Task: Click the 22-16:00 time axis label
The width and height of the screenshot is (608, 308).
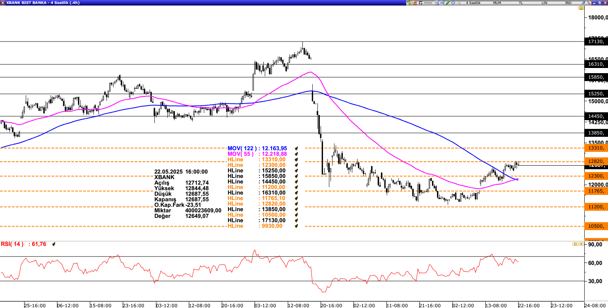Action: pyautogui.click(x=528, y=305)
